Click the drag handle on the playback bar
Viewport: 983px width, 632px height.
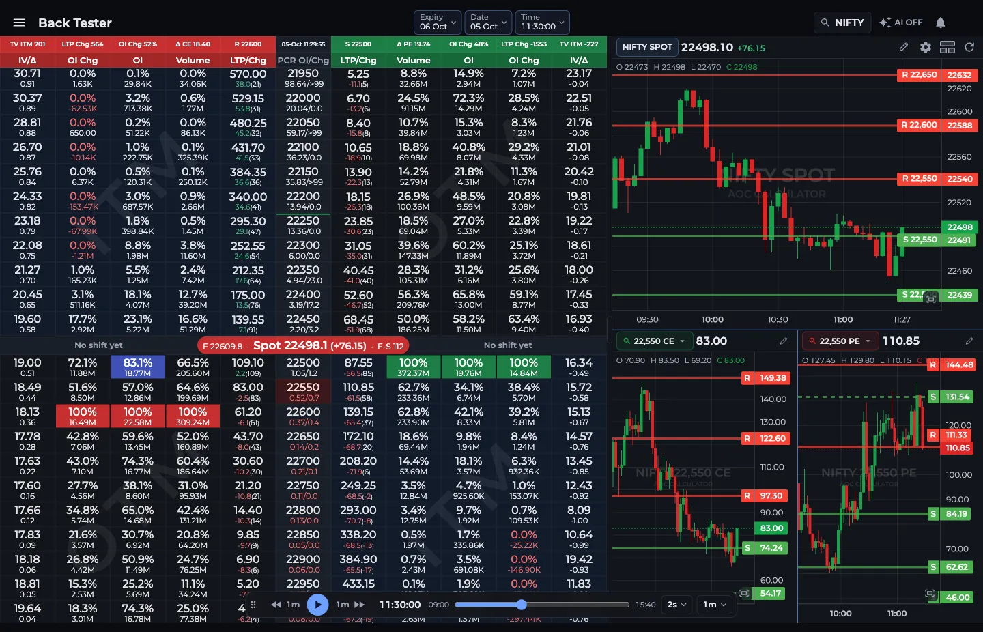[253, 605]
